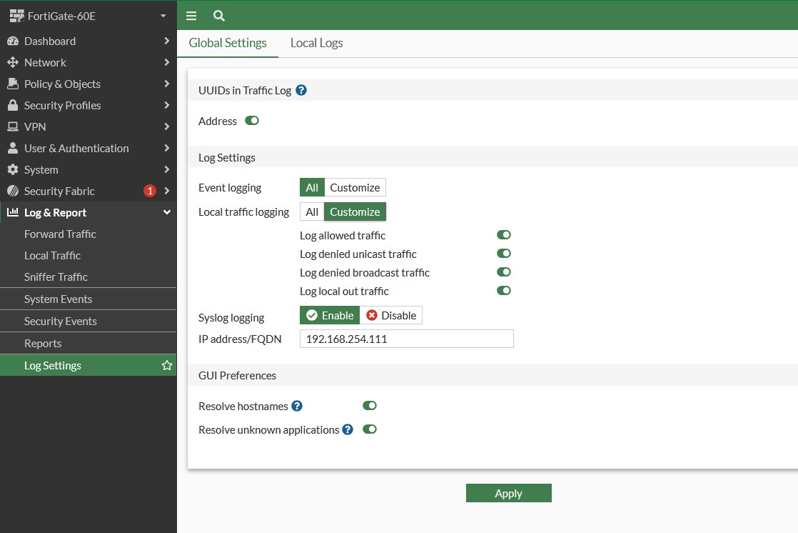Click the hamburger menu icon in top bar

pyautogui.click(x=191, y=16)
